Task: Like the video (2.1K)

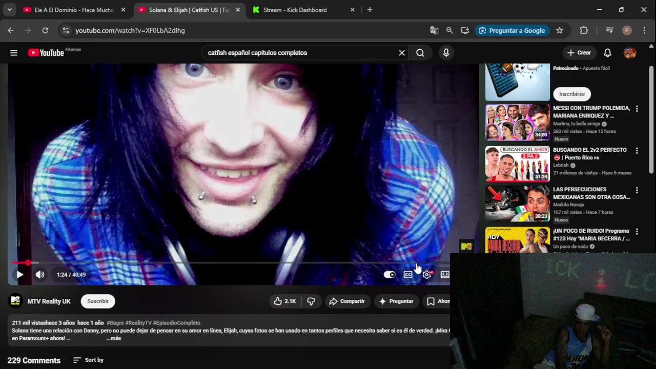Action: click(x=285, y=301)
